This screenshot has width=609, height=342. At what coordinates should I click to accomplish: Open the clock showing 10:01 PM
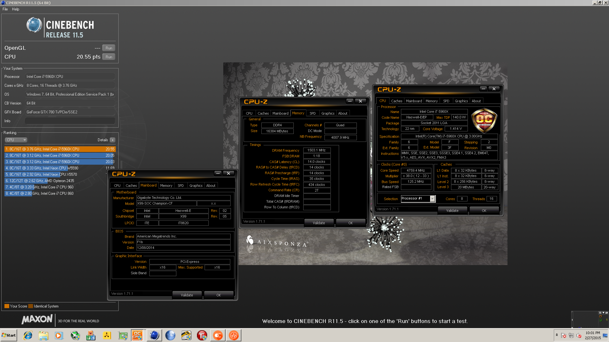[x=593, y=335]
